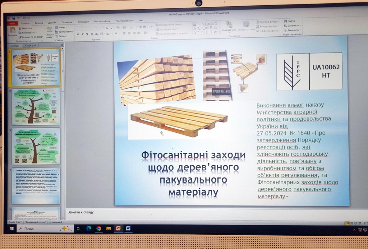Select Формат по образцу format painter
The image size is (368, 249).
pos(21,37)
